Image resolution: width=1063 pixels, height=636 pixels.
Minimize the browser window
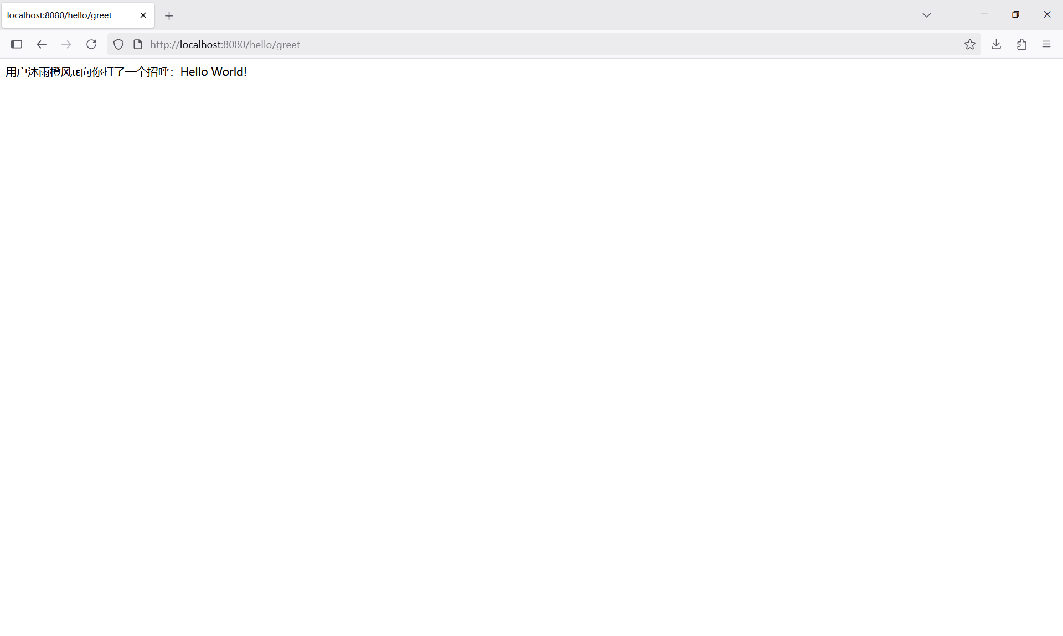984,14
